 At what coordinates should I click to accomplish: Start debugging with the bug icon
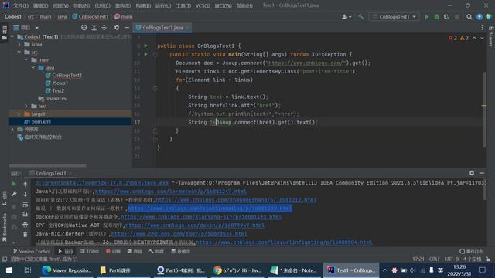[436, 17]
